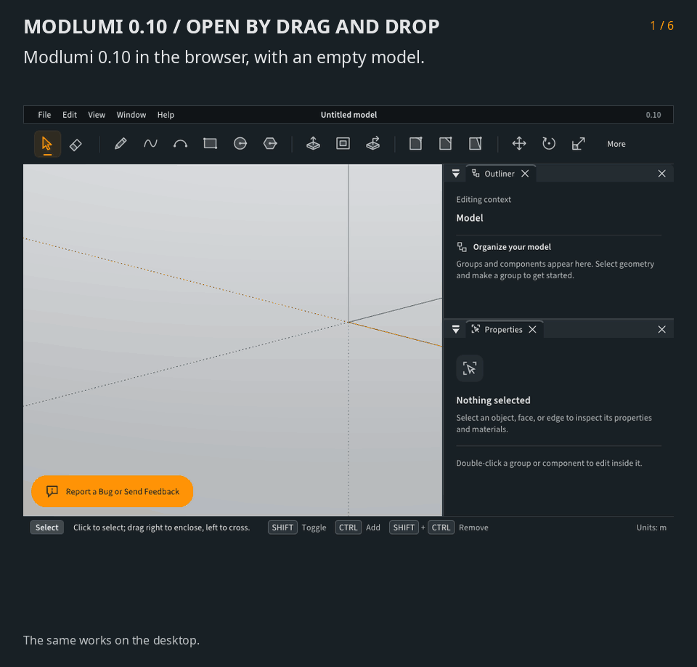Image resolution: width=697 pixels, height=667 pixels.
Task: Open the Window menu
Action: (131, 115)
